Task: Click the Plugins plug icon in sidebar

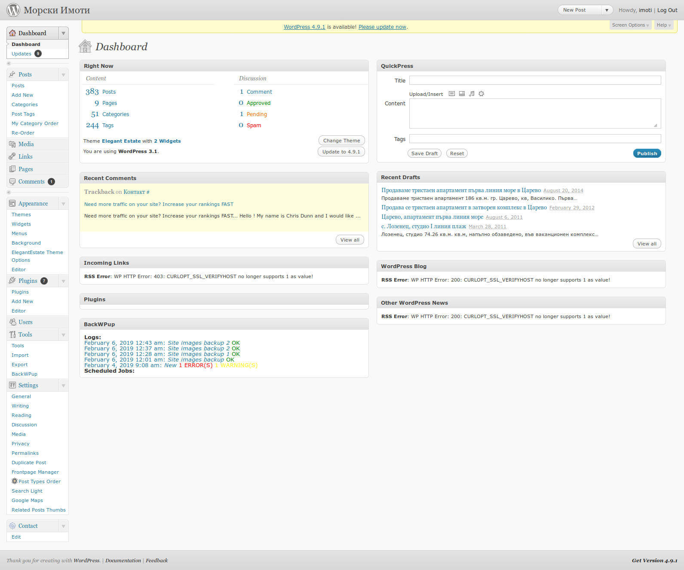Action: coord(12,281)
